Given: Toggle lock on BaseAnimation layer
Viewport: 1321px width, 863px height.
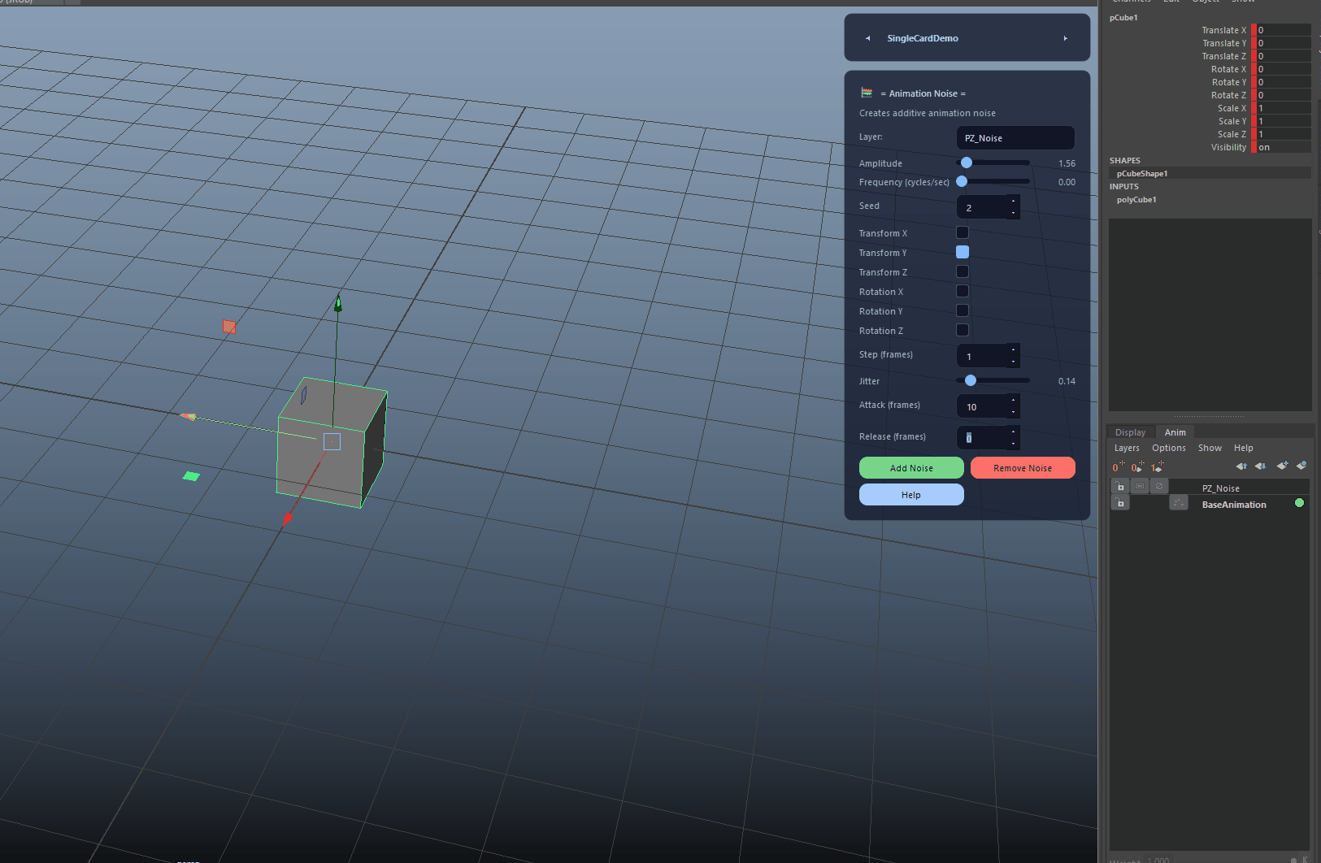Looking at the screenshot, I should point(1120,503).
